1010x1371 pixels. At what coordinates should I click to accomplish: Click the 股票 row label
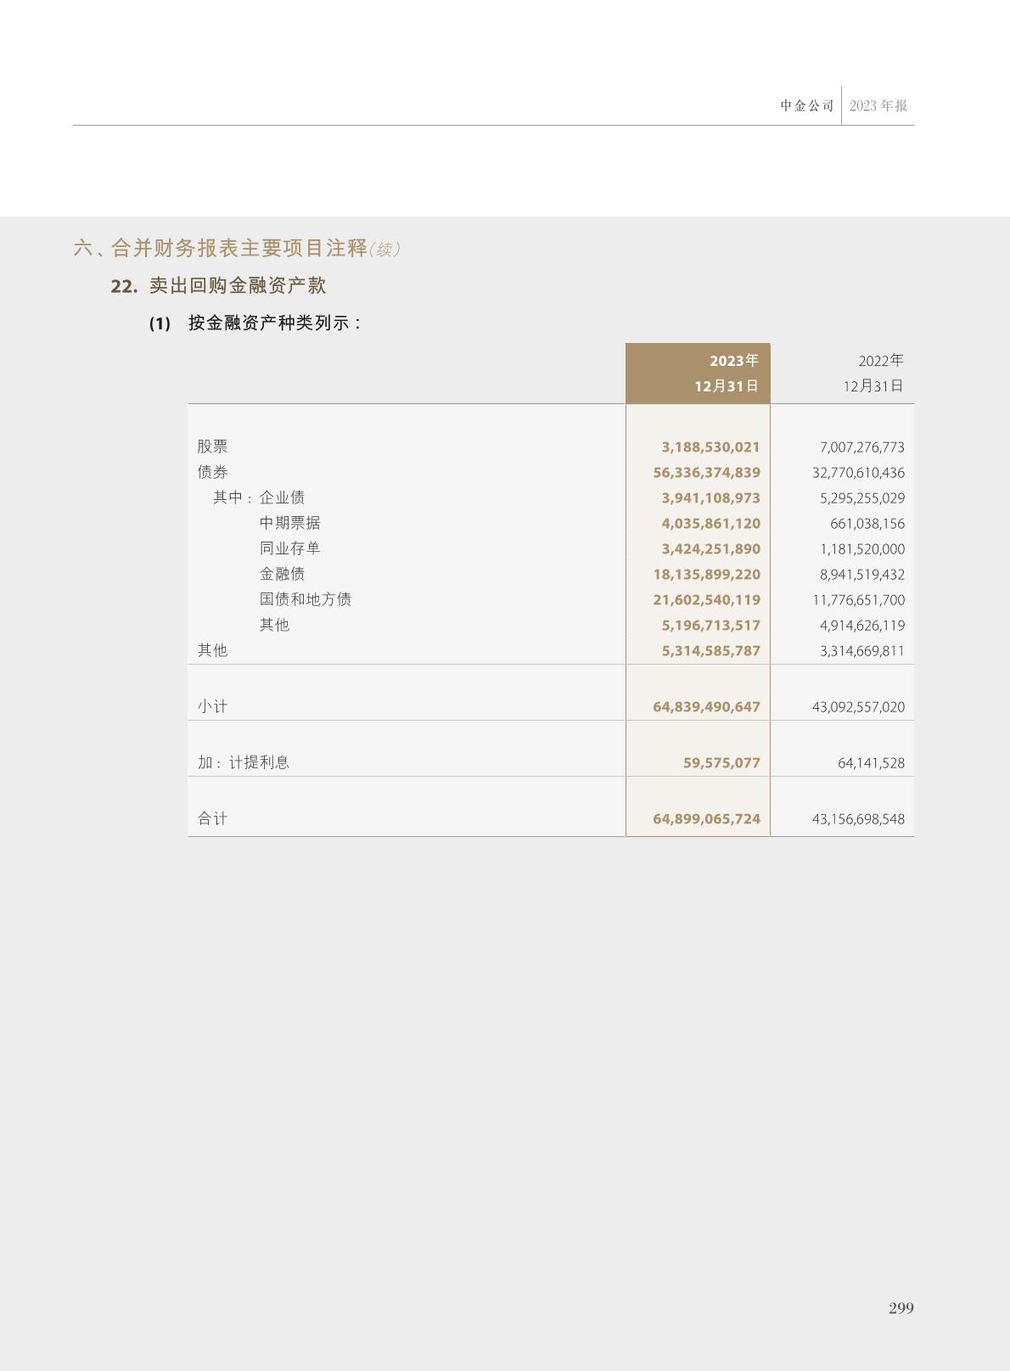[212, 447]
